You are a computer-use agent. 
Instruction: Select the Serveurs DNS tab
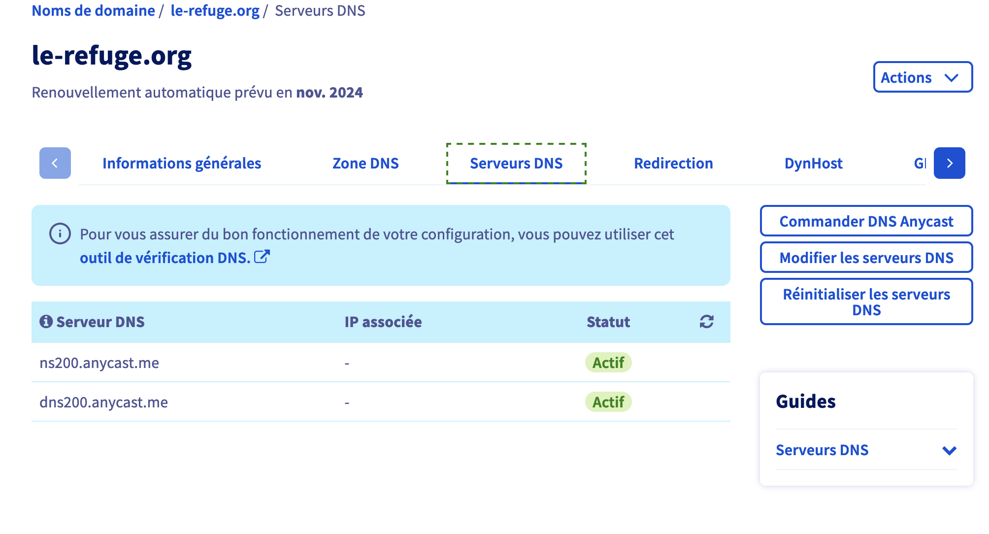point(516,163)
